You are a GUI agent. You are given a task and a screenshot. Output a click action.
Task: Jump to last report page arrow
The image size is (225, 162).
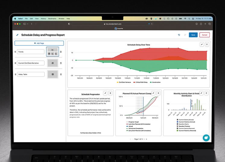[x=147, y=139]
